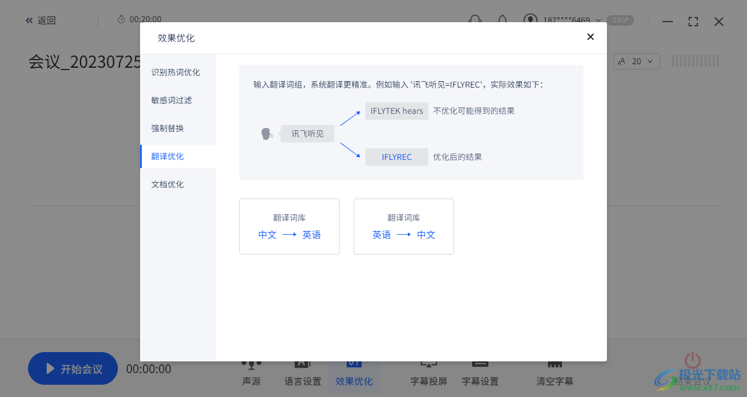The height and width of the screenshot is (397, 747).
Task: Open 字幕设置 subtitle settings
Action: pos(480,374)
